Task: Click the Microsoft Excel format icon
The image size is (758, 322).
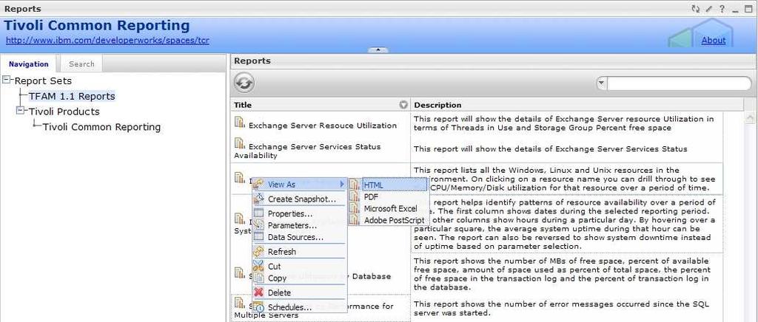Action: coord(355,208)
